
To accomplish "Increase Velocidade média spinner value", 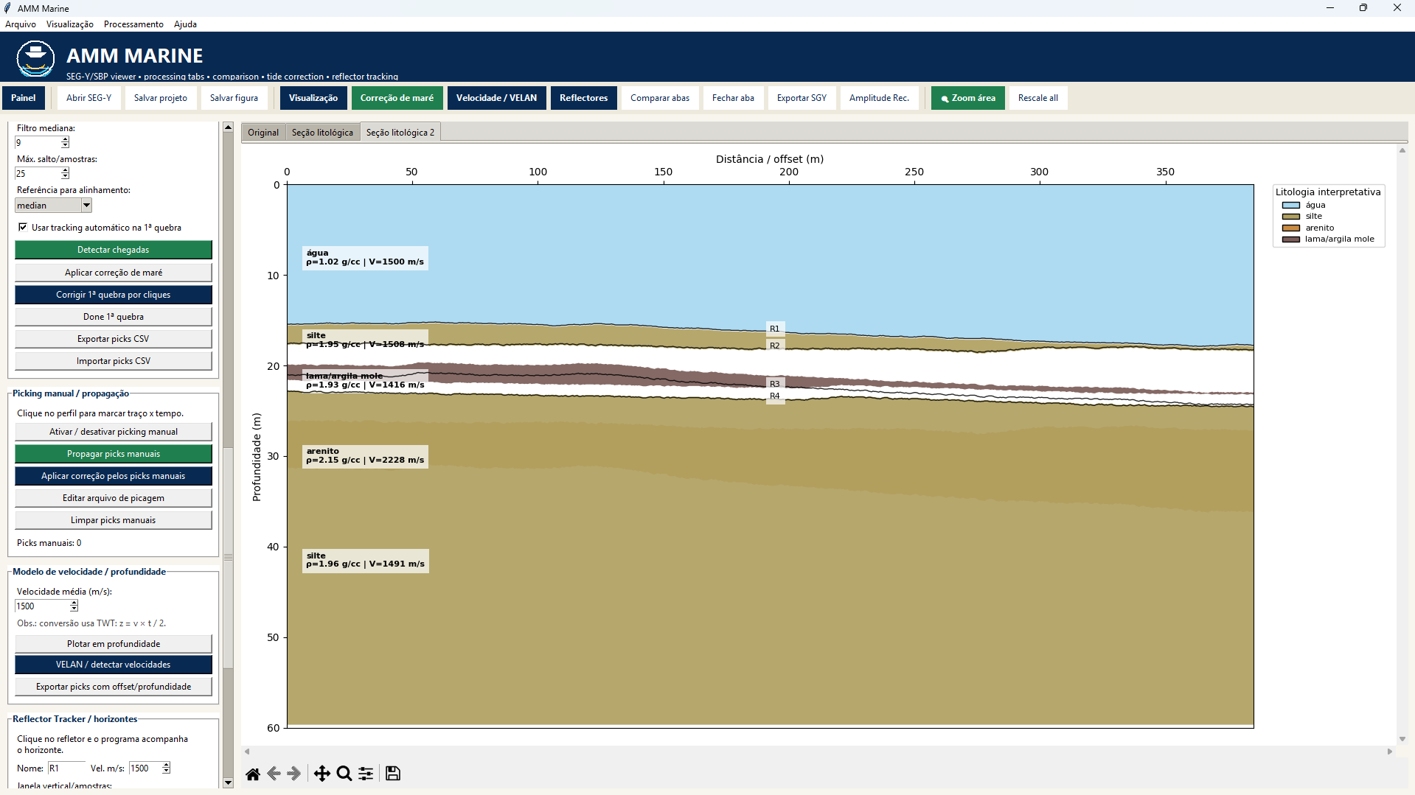I will coord(74,603).
